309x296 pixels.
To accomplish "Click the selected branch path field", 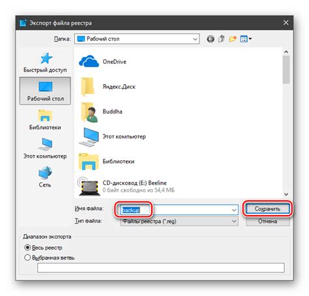I will [161, 267].
